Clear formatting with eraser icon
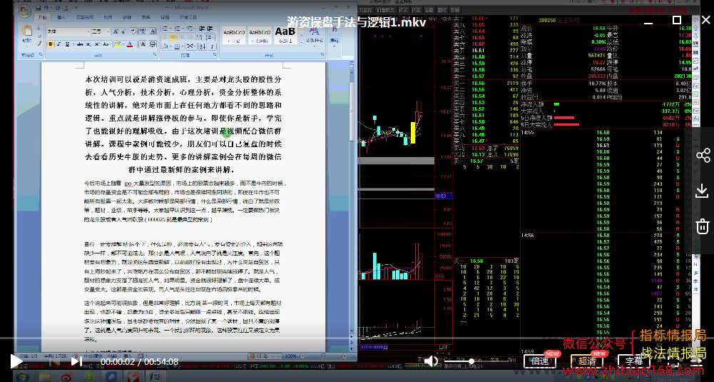The height and width of the screenshot is (382, 714). [x=133, y=31]
